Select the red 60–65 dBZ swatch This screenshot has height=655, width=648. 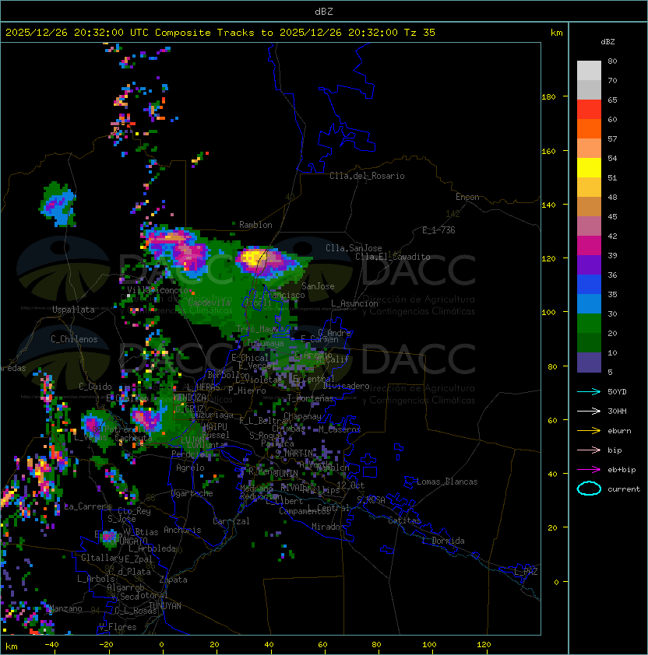click(589, 110)
